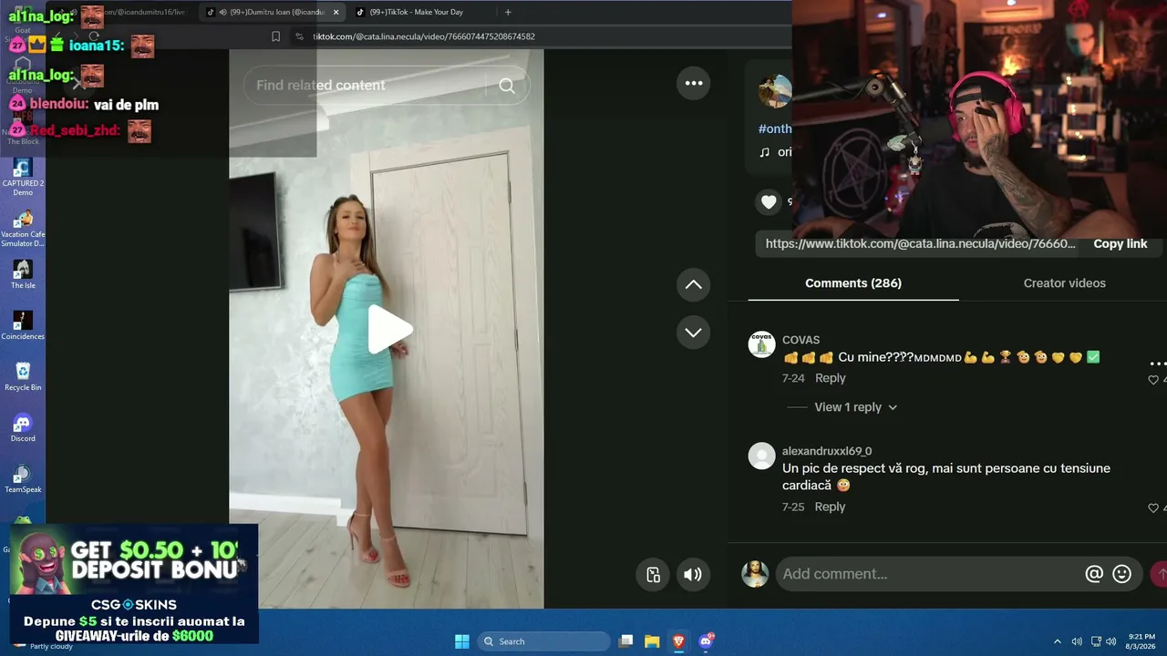Image resolution: width=1167 pixels, height=656 pixels.
Task: Close the Dumitru Ioan browser tab
Action: click(x=336, y=12)
